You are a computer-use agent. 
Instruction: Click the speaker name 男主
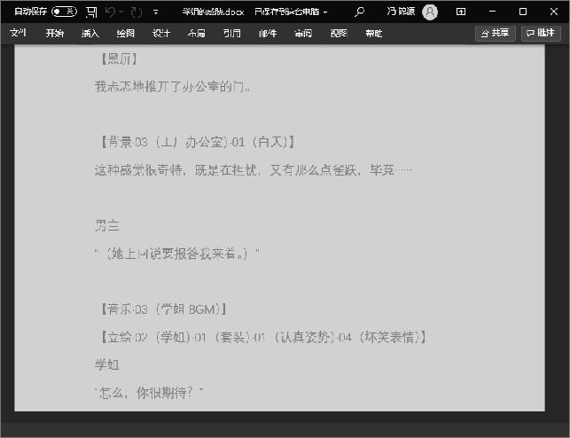click(x=107, y=225)
